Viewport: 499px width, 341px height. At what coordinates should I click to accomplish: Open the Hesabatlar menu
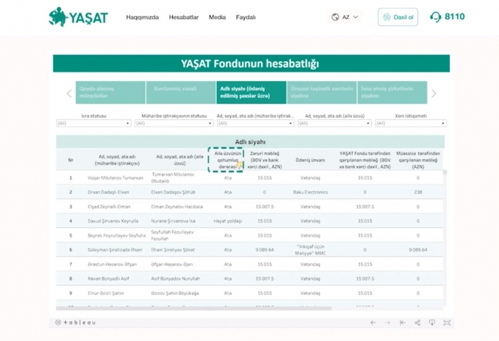click(184, 17)
